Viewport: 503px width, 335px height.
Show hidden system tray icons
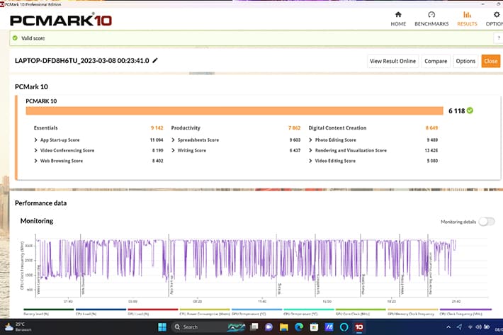tap(448, 327)
